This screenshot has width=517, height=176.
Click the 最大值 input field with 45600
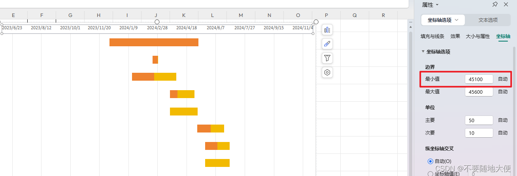479,92
